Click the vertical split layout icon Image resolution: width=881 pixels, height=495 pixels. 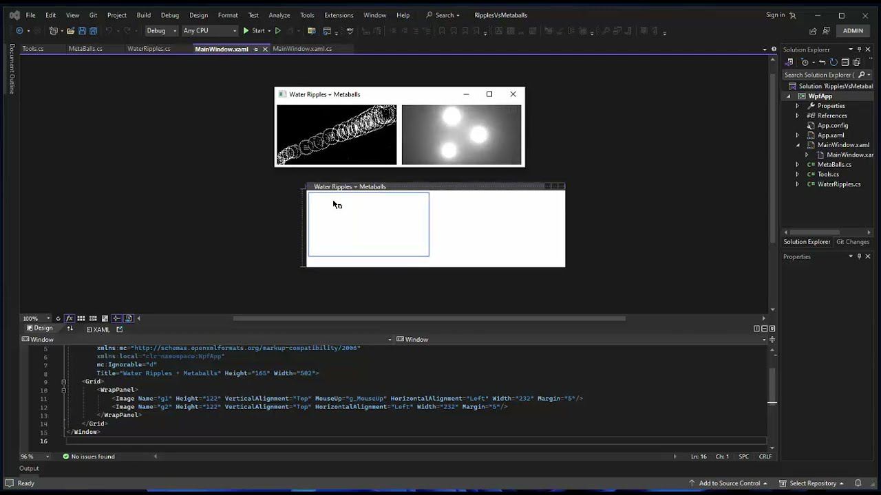757,329
